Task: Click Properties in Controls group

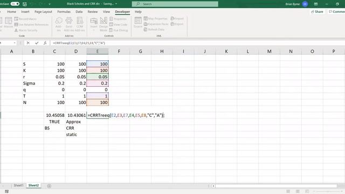Action: 118,19
